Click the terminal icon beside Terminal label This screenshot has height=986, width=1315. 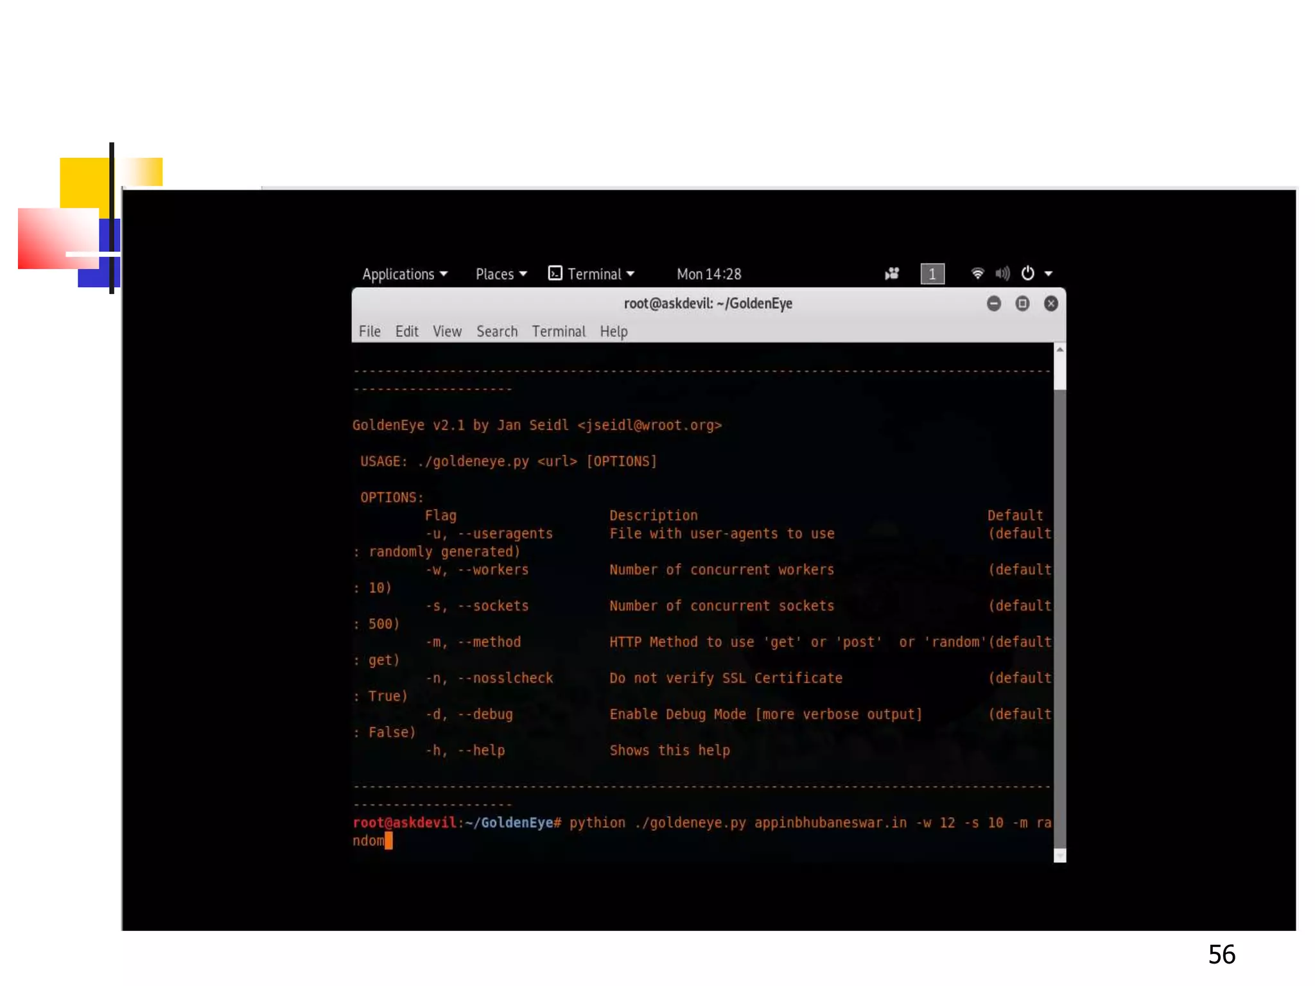pos(555,273)
